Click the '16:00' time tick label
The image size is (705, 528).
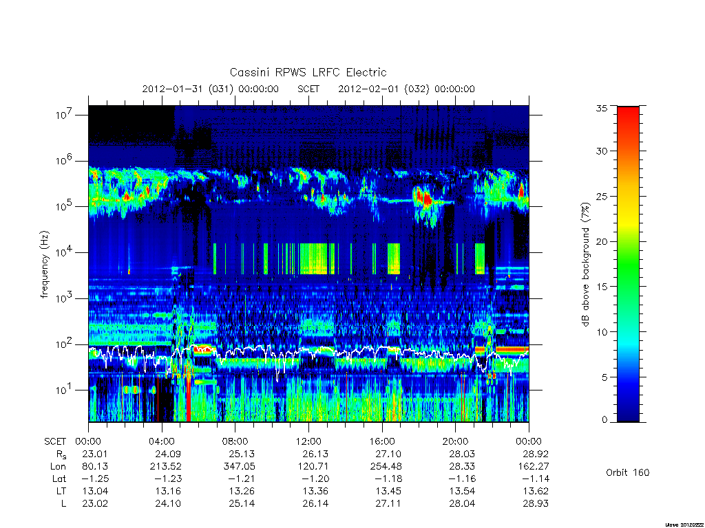tap(382, 441)
